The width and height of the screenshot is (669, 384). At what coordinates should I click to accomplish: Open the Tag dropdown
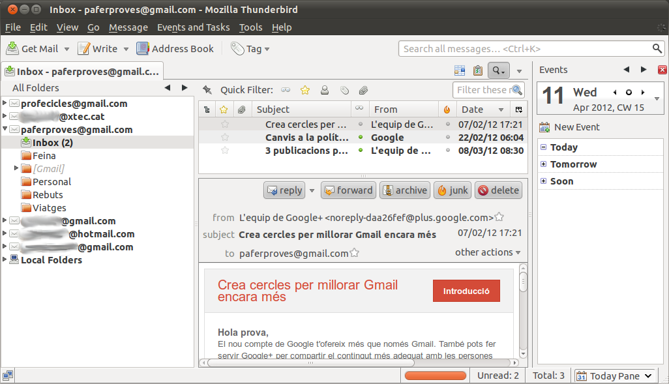pos(250,49)
